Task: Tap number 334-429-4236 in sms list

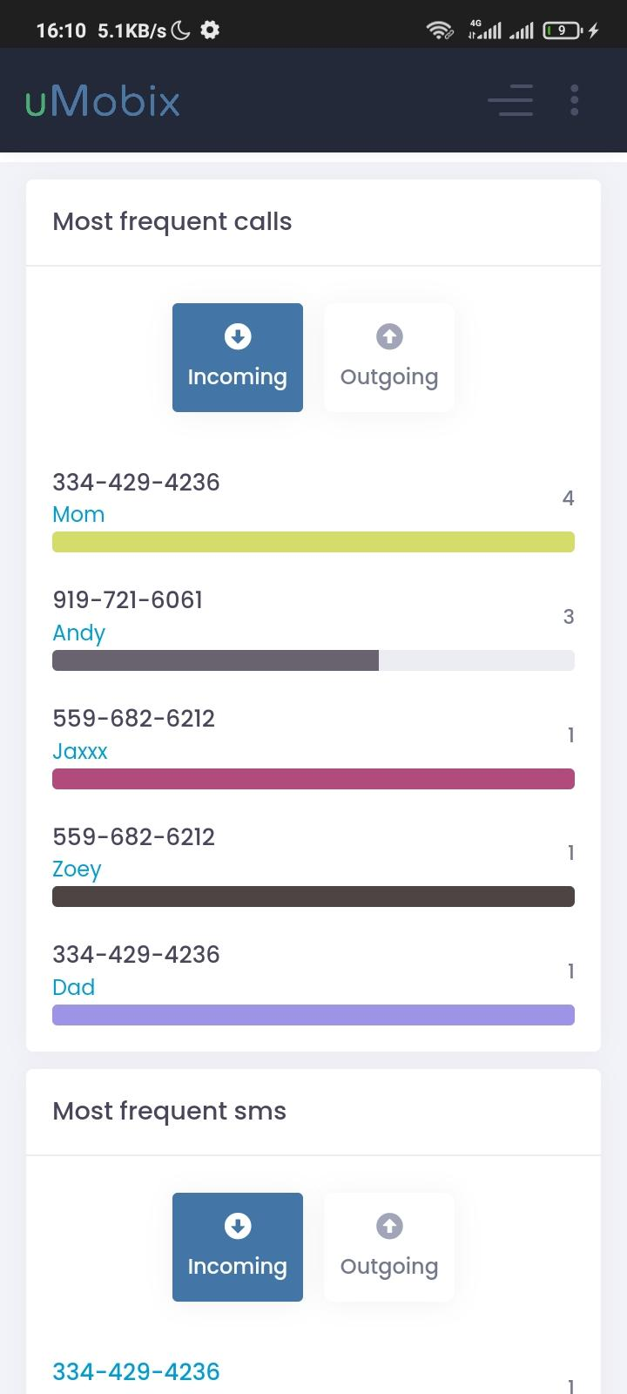Action: click(135, 1371)
